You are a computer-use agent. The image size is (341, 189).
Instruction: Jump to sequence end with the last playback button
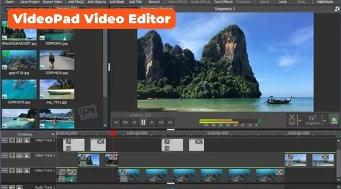coord(170,122)
